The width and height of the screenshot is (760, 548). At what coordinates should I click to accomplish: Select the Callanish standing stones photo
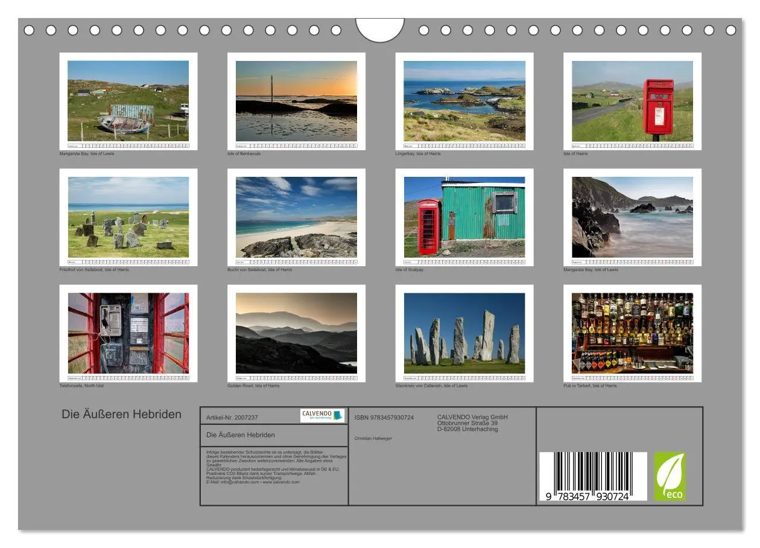[x=464, y=333]
